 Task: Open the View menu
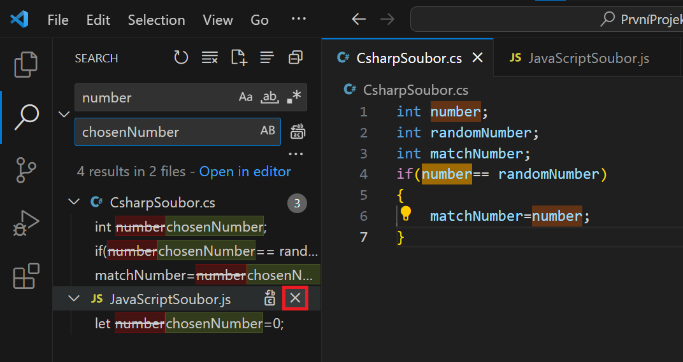click(218, 20)
